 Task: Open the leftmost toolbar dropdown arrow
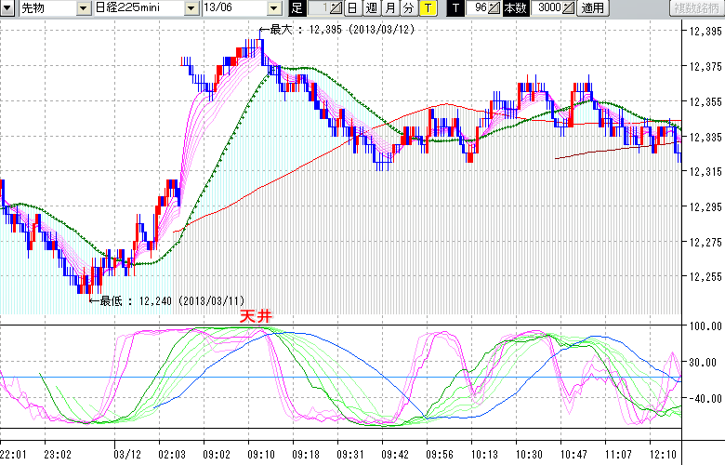pyautogui.click(x=8, y=8)
